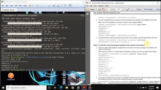
Task: Open VMware Workstation View menu
Action: click(11, 5)
